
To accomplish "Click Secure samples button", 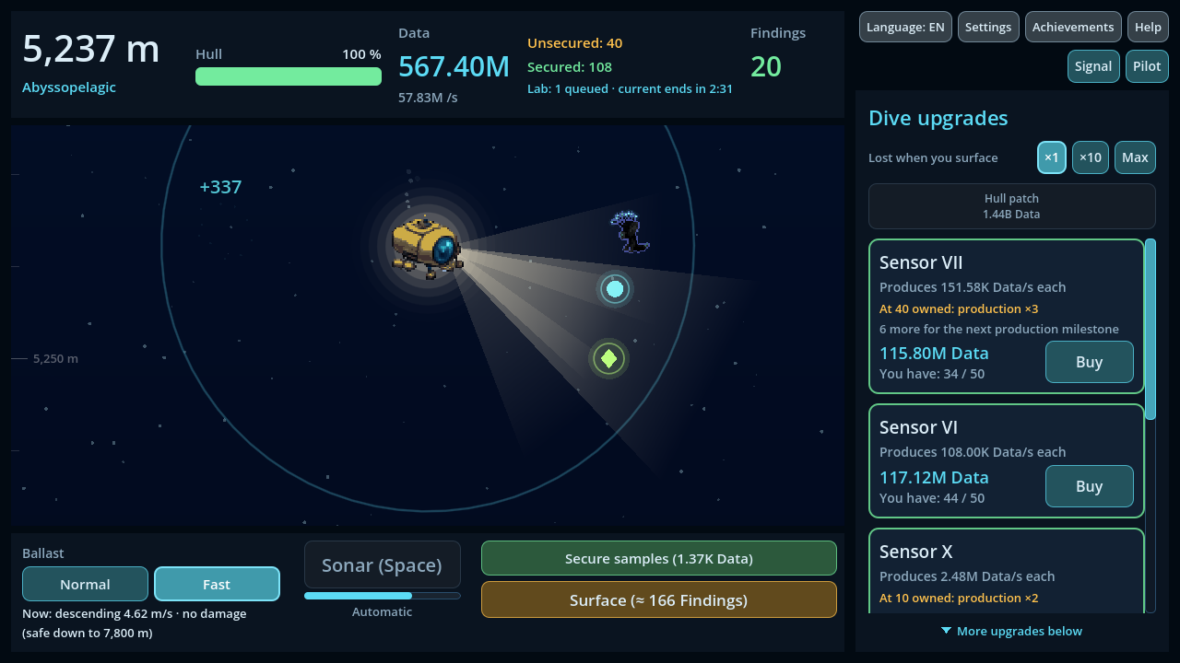I will [x=659, y=558].
